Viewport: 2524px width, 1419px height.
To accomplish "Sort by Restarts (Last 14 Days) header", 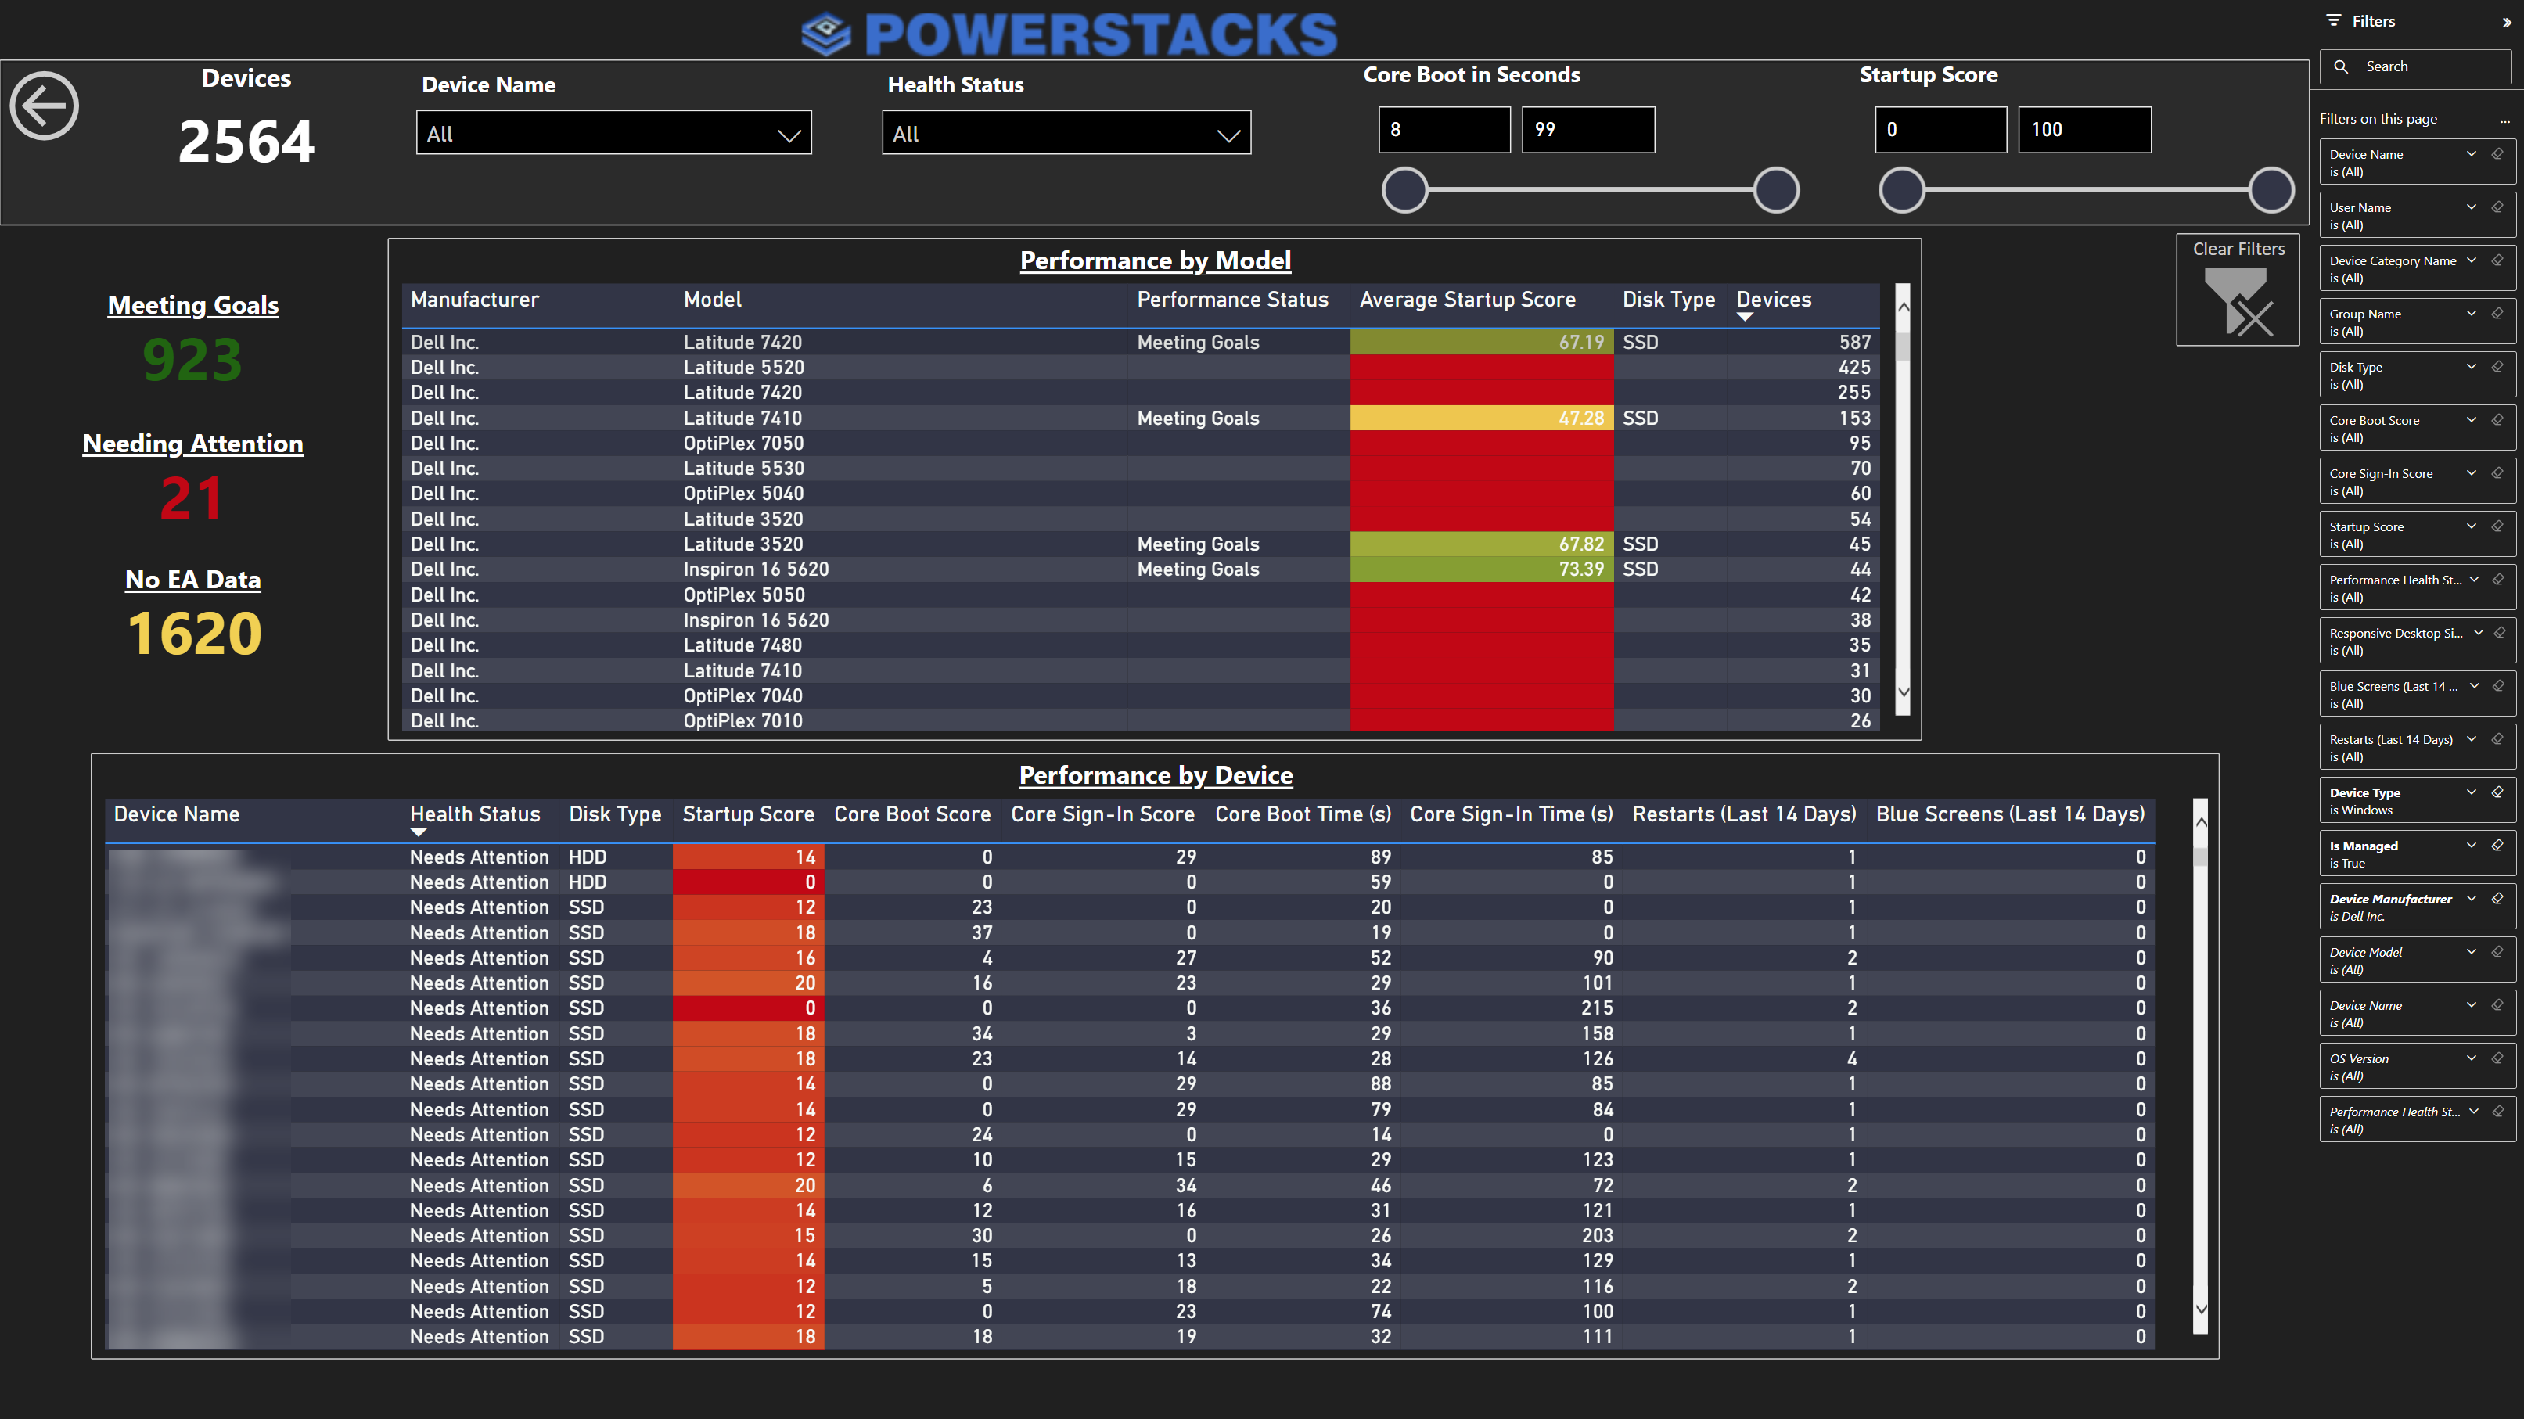I will [1744, 814].
